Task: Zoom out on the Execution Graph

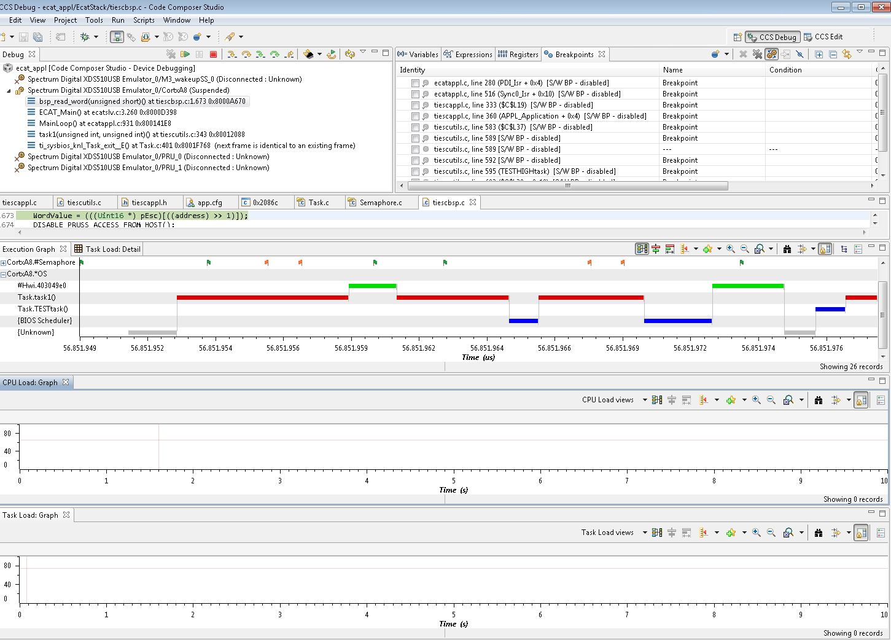Action: [x=745, y=249]
